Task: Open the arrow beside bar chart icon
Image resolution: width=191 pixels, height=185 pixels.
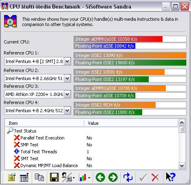Action: coord(89,178)
